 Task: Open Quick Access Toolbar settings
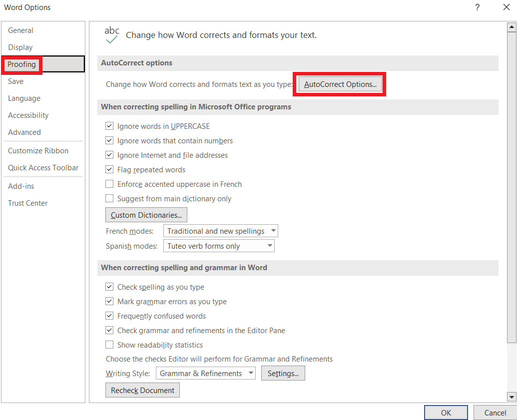pos(43,168)
